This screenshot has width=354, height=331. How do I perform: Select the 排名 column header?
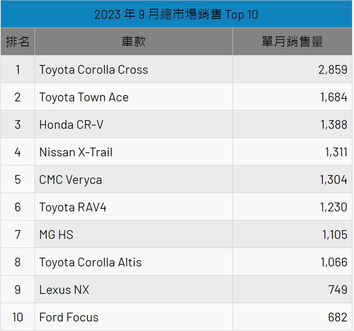pyautogui.click(x=18, y=42)
